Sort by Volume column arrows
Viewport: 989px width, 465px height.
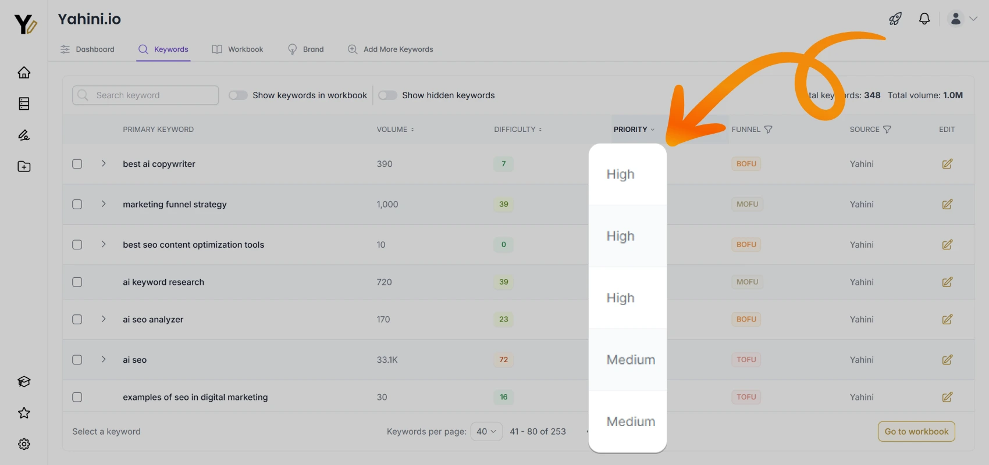point(412,130)
